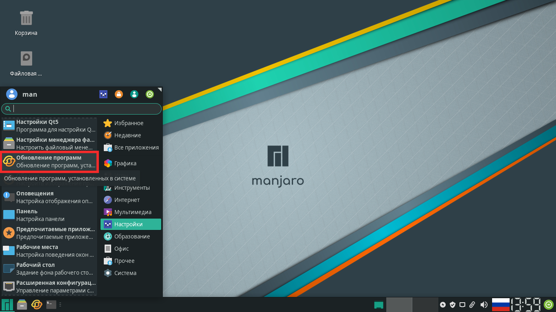
Task: Lock the screen with the orange padlock icon
Action: pyautogui.click(x=119, y=94)
